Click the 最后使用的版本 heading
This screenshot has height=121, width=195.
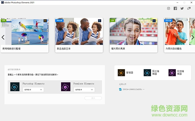coord(14,70)
